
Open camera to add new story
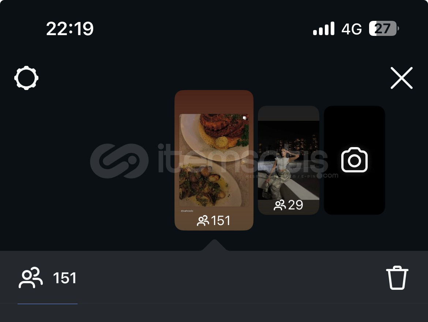click(354, 160)
